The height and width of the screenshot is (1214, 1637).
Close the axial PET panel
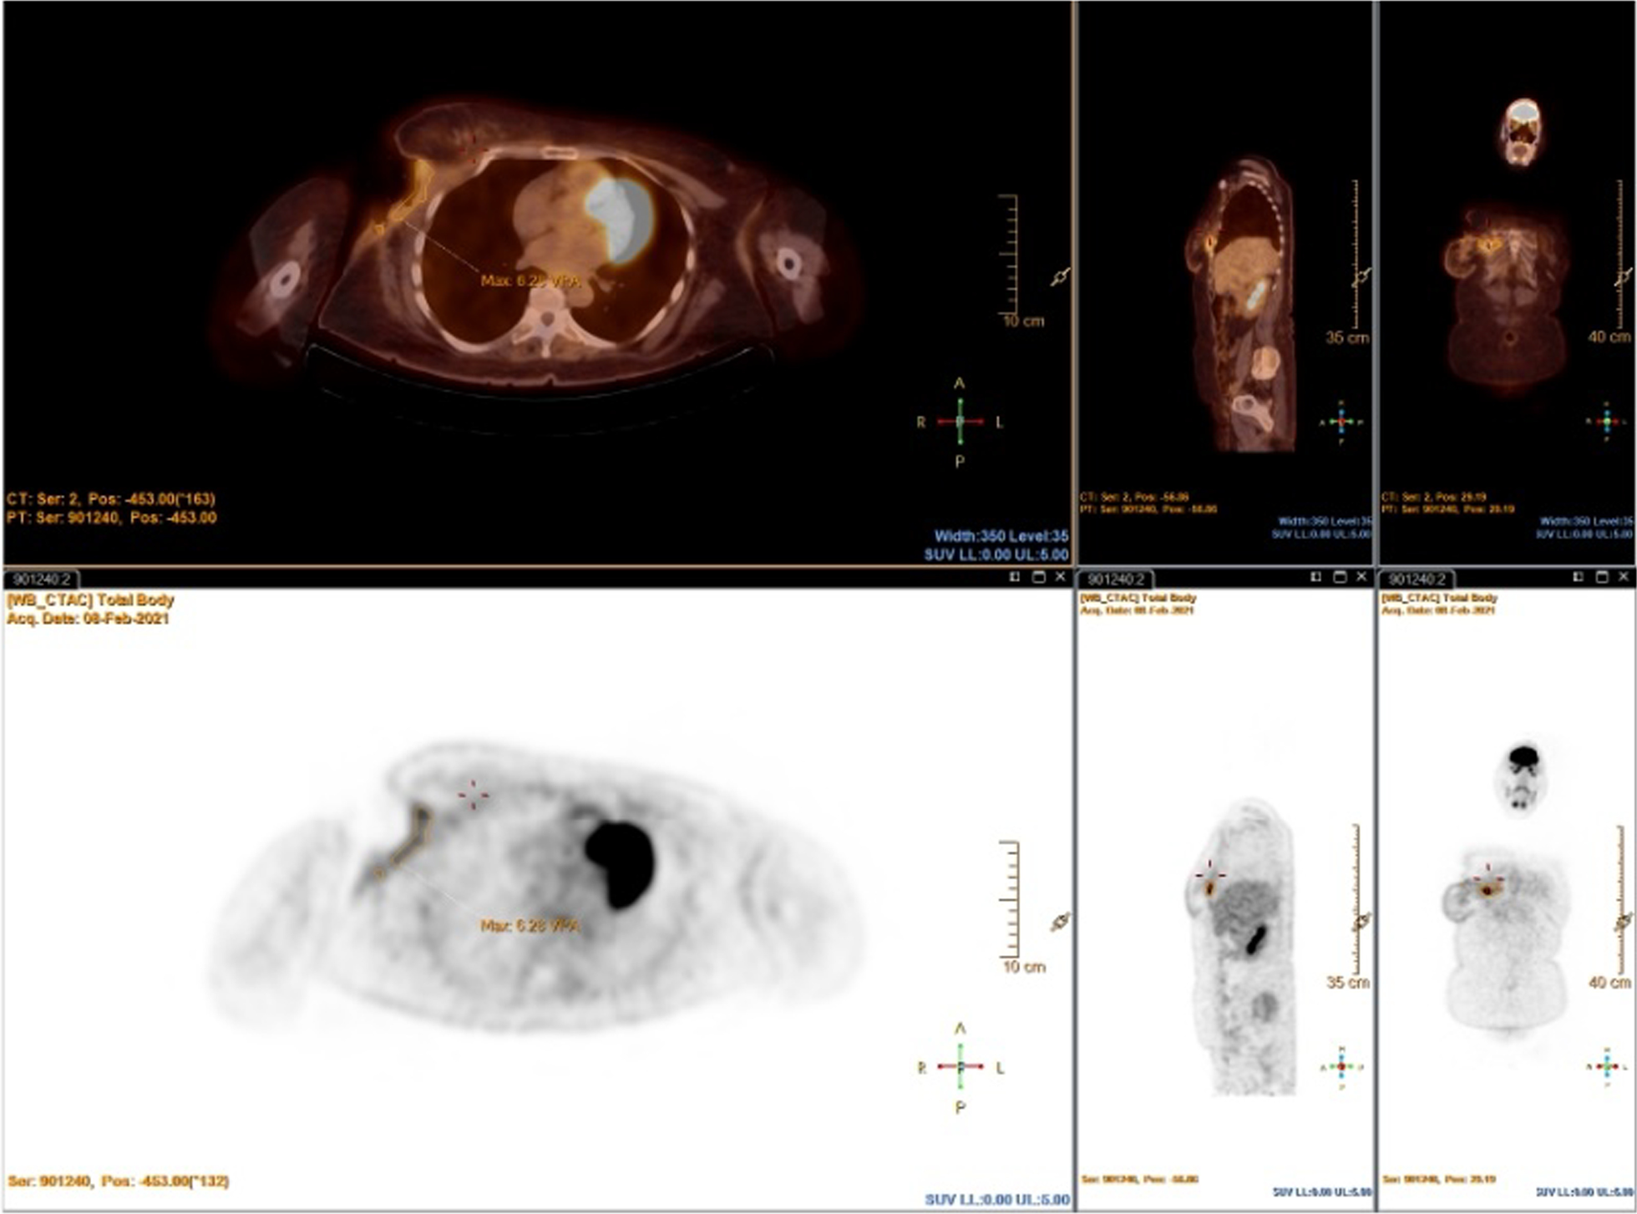click(x=1061, y=577)
